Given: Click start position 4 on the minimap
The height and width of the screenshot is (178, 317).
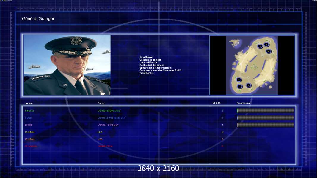Looking at the screenshot, I should [269, 51].
